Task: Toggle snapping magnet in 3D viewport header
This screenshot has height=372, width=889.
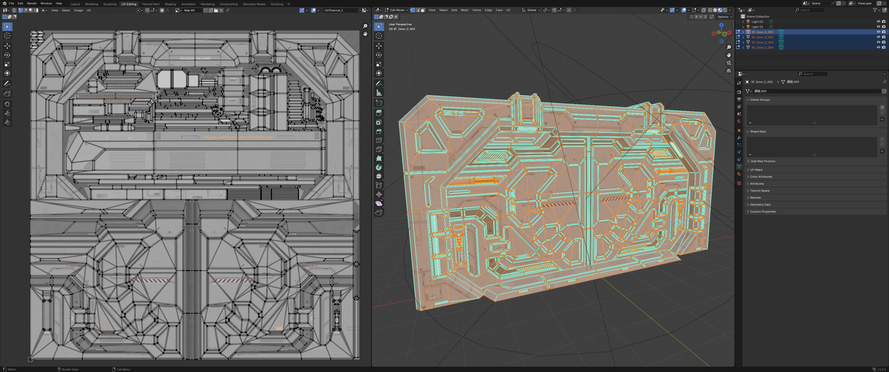Action: (x=554, y=10)
